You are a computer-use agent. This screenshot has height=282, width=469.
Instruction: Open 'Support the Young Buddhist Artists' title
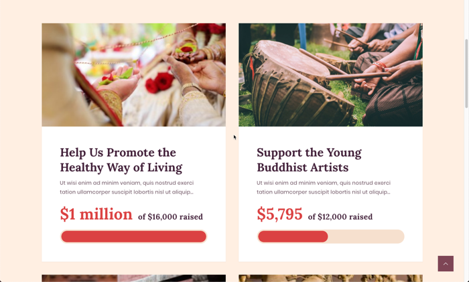[x=309, y=159]
